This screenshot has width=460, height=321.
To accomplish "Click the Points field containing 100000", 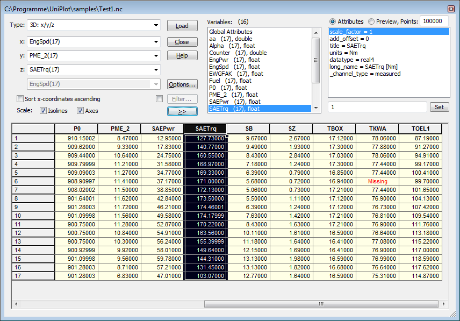I will coord(434,21).
